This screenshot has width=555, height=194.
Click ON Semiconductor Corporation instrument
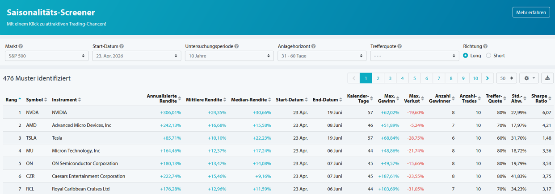click(x=85, y=163)
